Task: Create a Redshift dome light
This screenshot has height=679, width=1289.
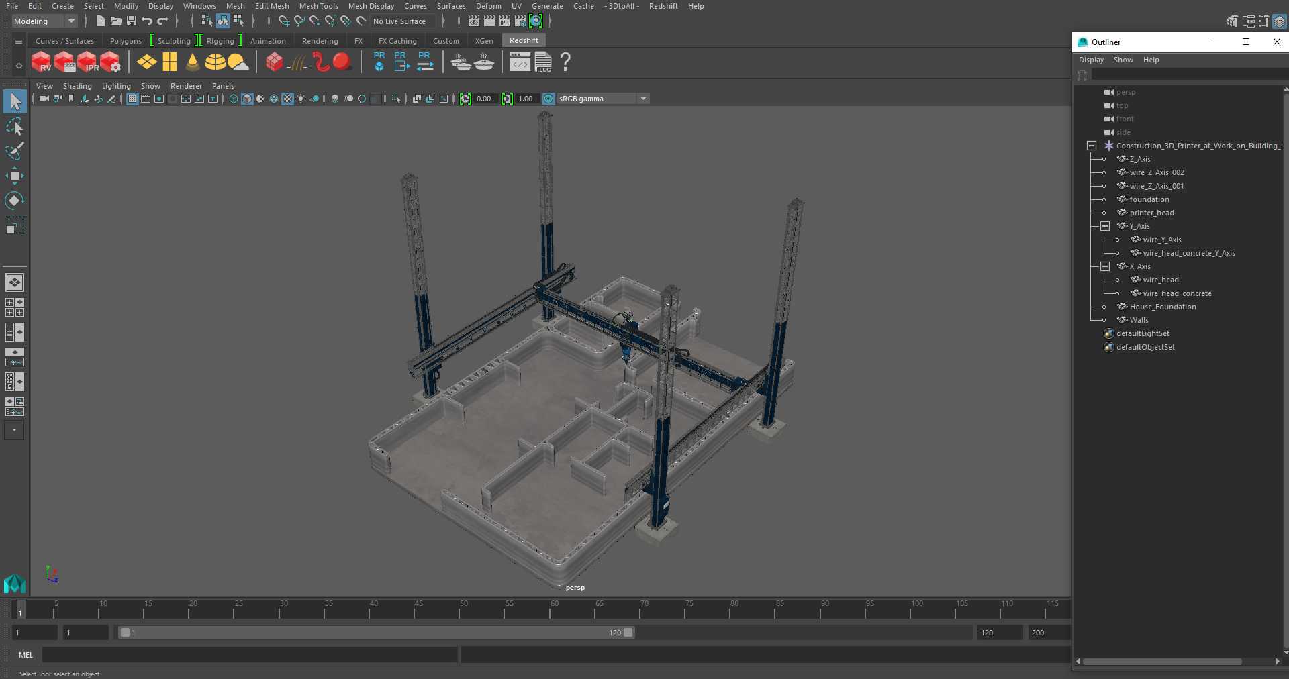Action: coord(215,62)
